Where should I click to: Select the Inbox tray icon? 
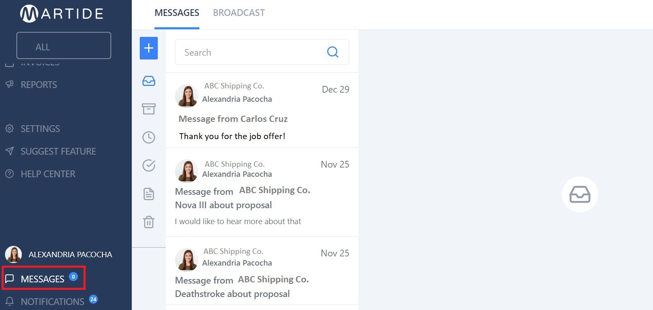(149, 81)
